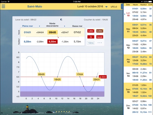The height and width of the screenshot is (115, 153).
Task: Tap the 17h54 marker on graph
Action: 80,74
